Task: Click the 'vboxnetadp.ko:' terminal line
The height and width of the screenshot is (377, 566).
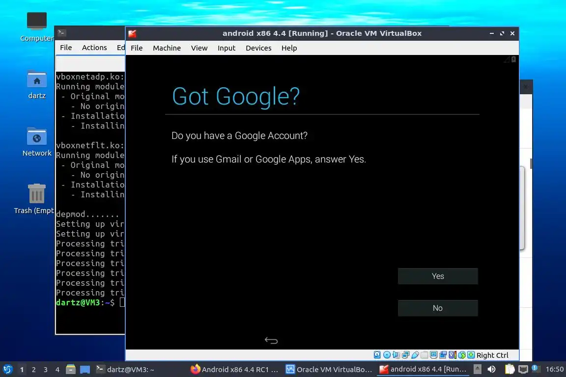Action: [x=90, y=77]
